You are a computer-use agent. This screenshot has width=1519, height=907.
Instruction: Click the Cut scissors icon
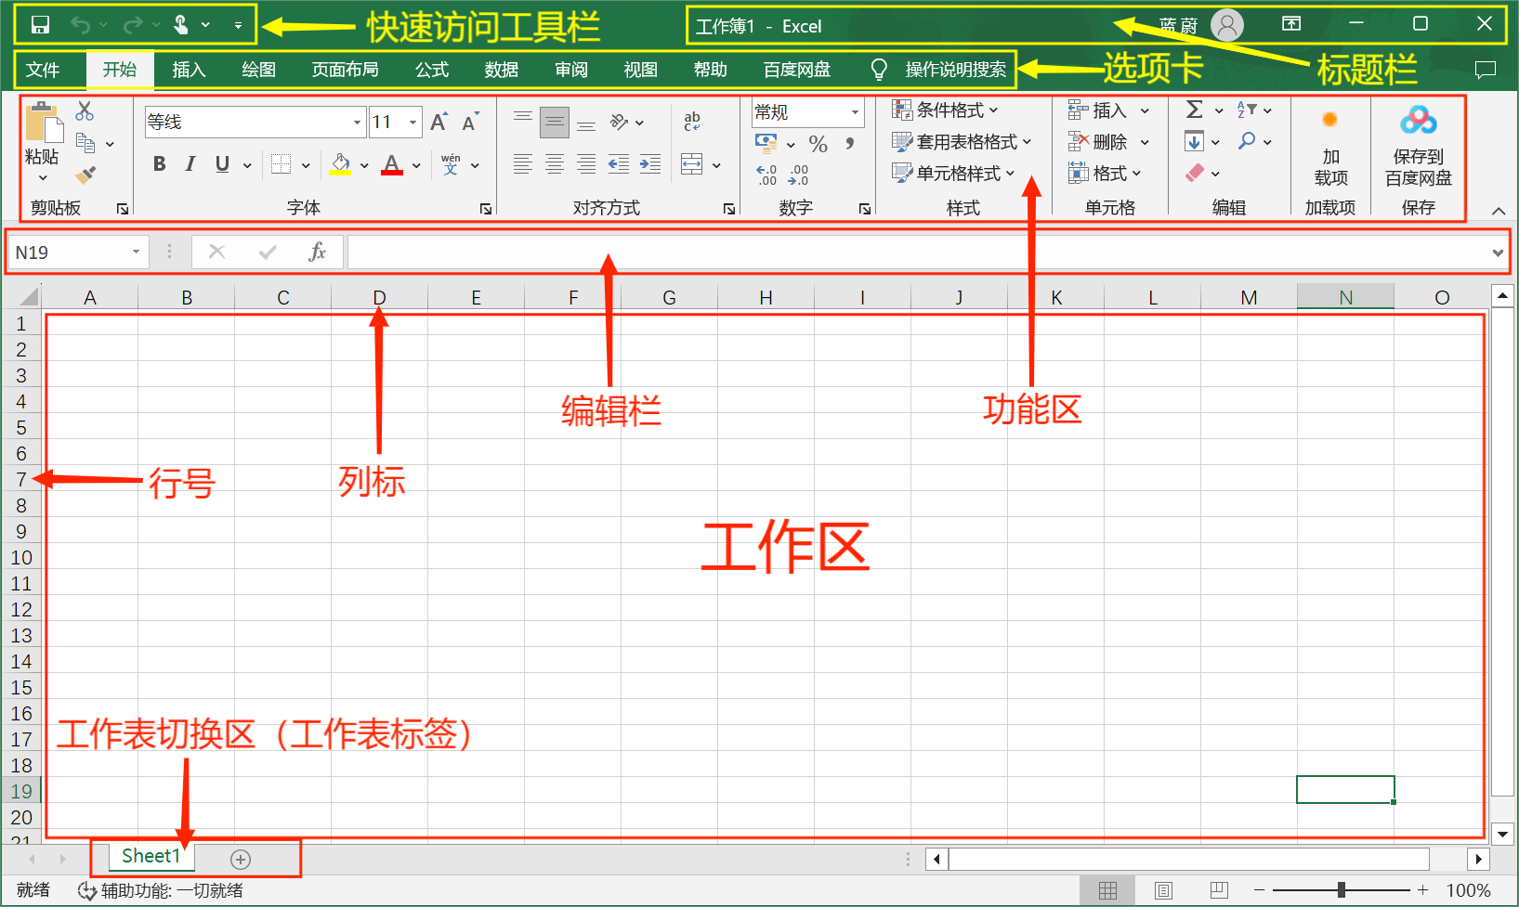85,111
